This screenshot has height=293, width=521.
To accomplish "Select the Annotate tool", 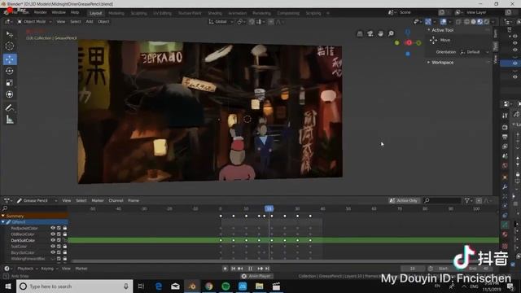I will point(10,107).
